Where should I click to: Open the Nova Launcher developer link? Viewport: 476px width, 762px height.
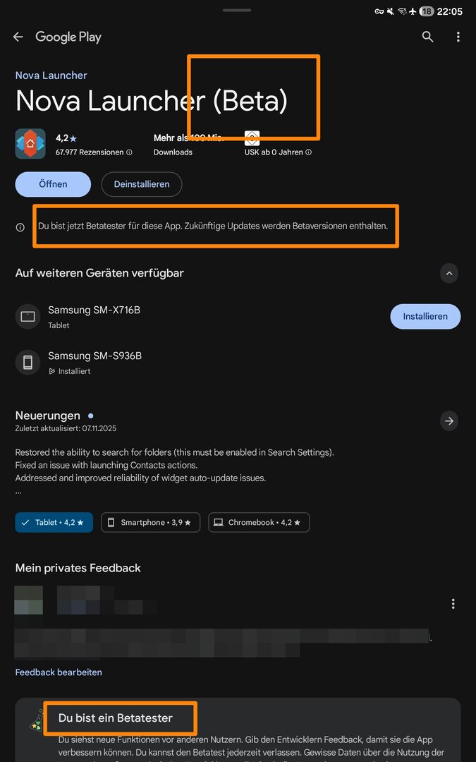click(x=51, y=75)
